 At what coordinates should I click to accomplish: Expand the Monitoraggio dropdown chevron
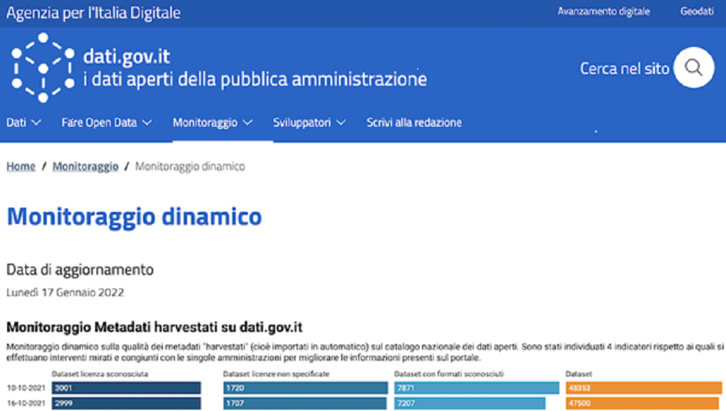(247, 122)
